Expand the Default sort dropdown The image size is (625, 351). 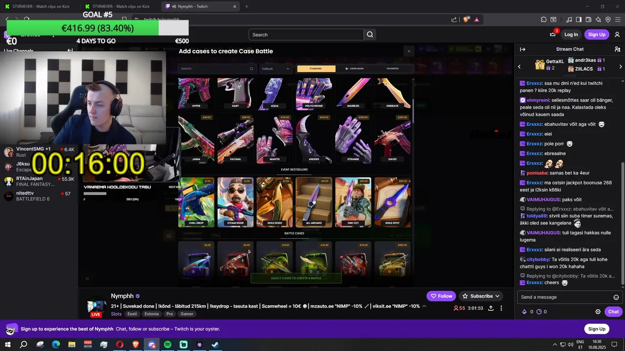[x=276, y=69]
